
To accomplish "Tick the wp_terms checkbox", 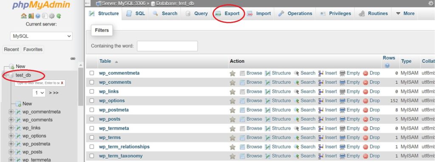I will click(x=92, y=137).
